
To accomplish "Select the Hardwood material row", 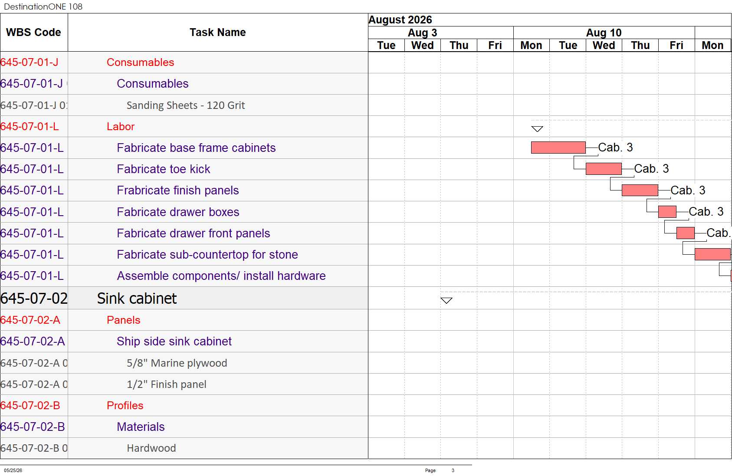I will [x=184, y=448].
